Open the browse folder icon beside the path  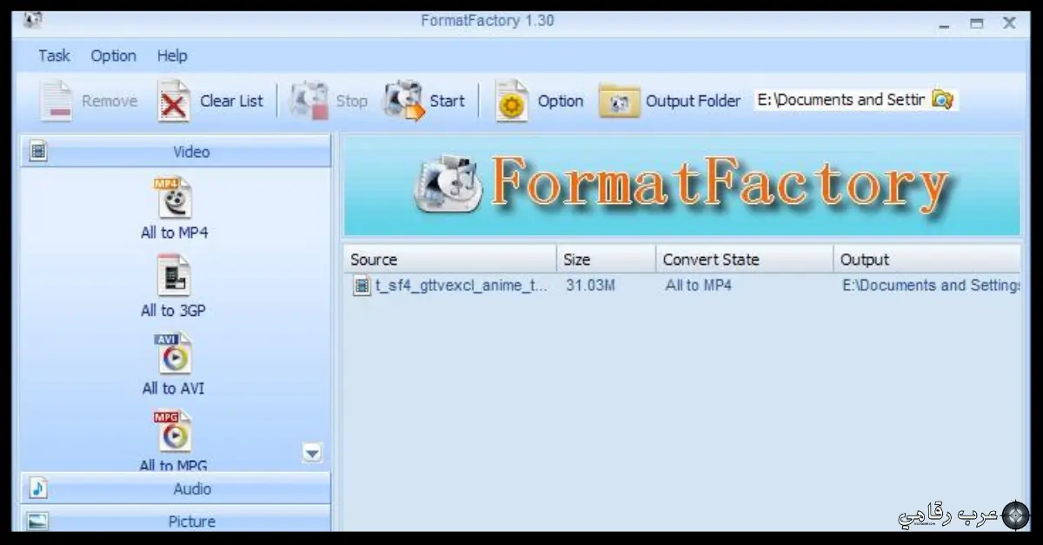(943, 99)
